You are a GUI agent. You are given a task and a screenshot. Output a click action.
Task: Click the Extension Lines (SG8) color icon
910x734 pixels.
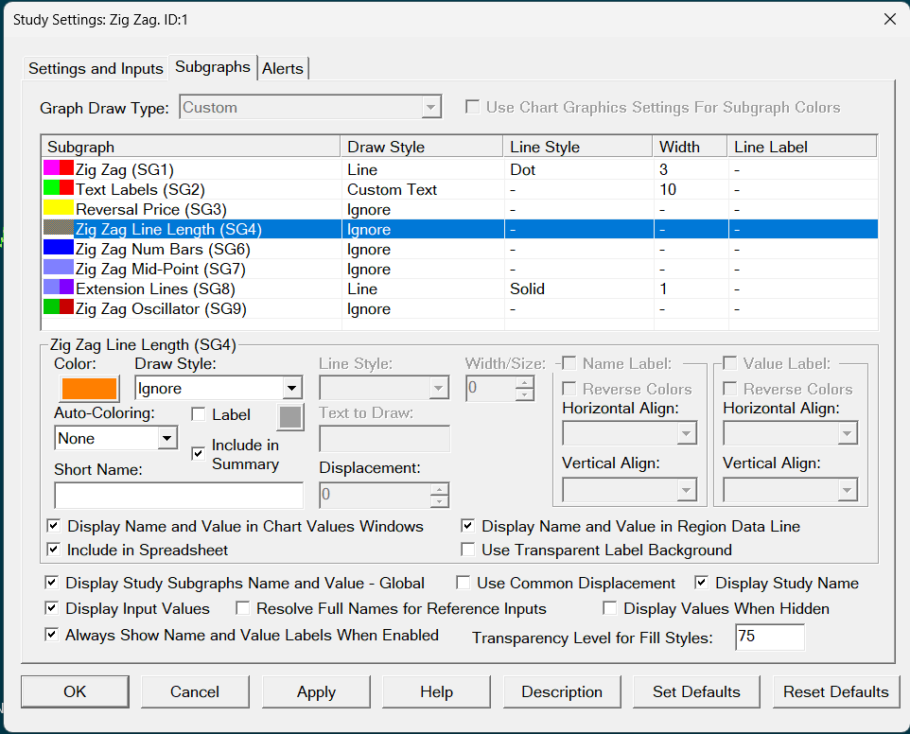click(58, 288)
